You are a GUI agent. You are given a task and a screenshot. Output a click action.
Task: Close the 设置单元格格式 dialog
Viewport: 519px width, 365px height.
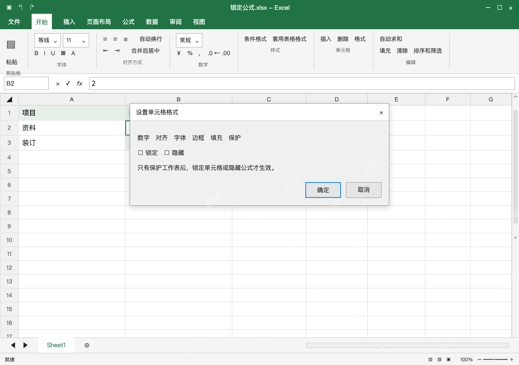tap(381, 113)
